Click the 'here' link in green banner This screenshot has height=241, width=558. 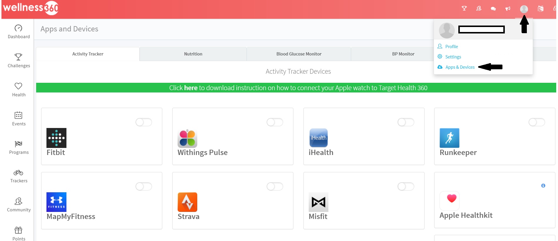191,88
